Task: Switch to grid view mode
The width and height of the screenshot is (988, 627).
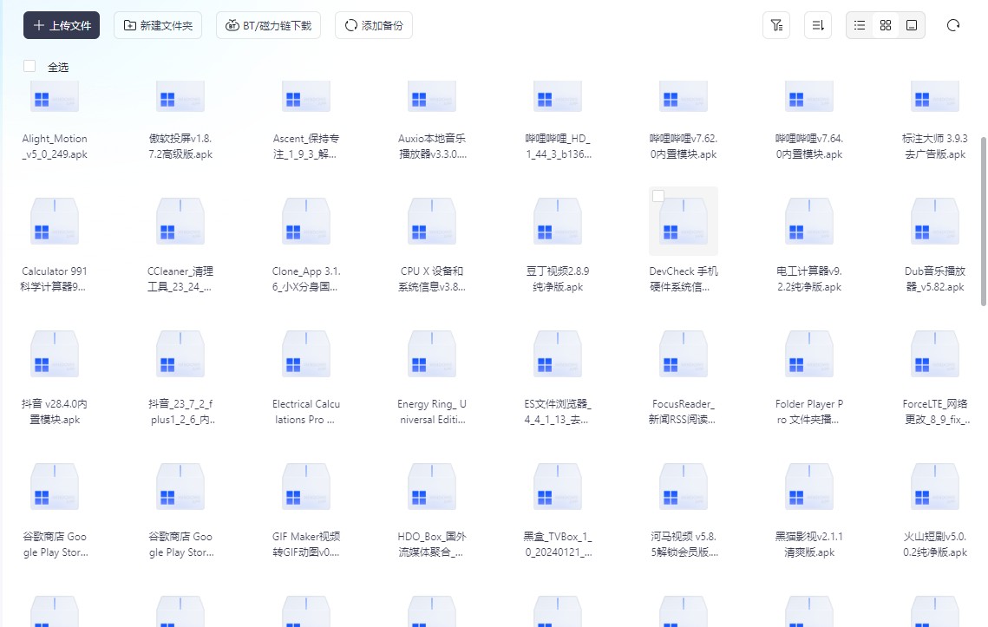Action: tap(886, 25)
